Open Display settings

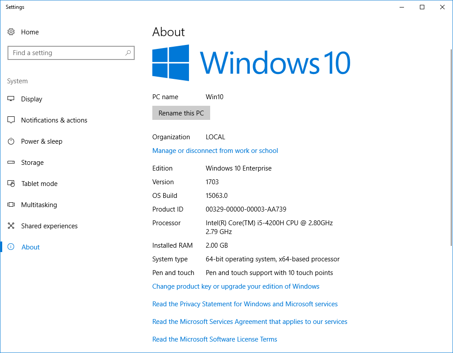tap(31, 99)
